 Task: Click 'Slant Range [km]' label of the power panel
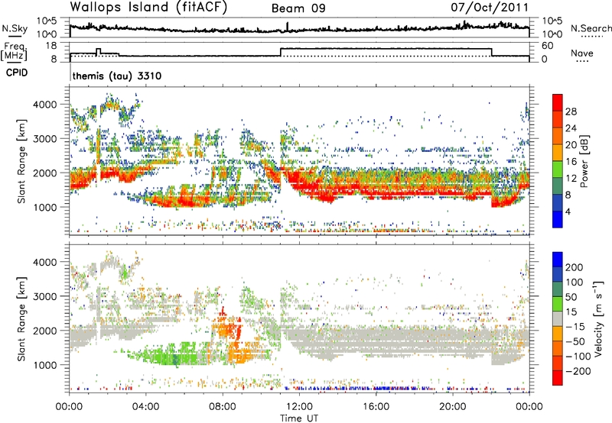tap(21, 161)
